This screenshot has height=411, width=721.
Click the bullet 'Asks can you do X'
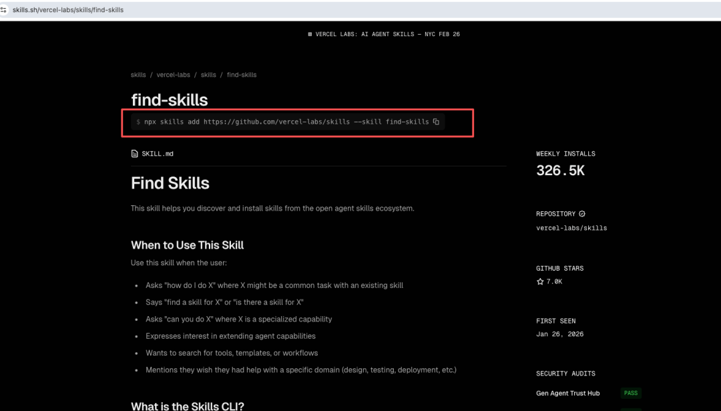(x=238, y=319)
